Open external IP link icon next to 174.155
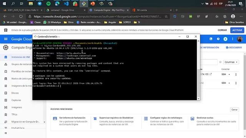Viewport: 246px width, 138px height. [211, 74]
